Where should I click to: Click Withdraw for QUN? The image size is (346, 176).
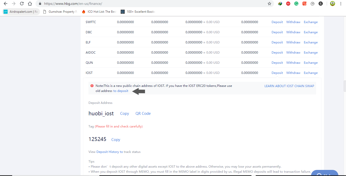tap(293, 63)
